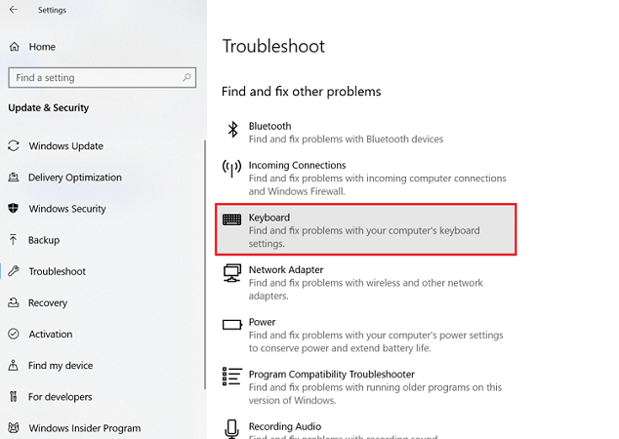Open Delivery Optimization settings page
This screenshot has width=619, height=439.
click(75, 178)
